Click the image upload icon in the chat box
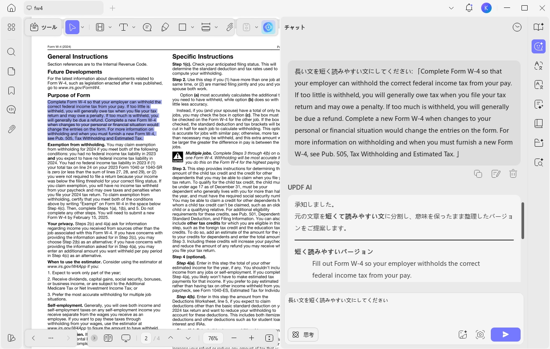 click(x=463, y=335)
